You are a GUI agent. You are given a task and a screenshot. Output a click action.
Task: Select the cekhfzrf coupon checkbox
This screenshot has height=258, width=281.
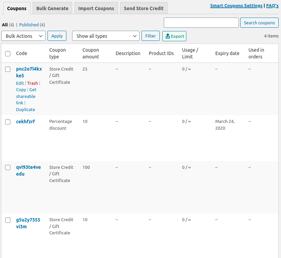(8, 122)
